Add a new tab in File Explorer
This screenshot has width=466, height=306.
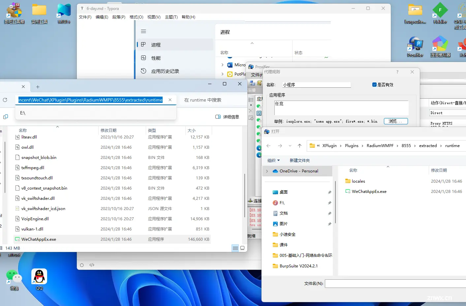(38, 87)
